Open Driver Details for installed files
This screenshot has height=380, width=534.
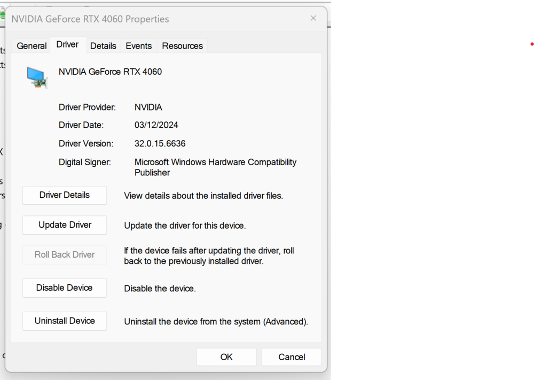pyautogui.click(x=64, y=195)
